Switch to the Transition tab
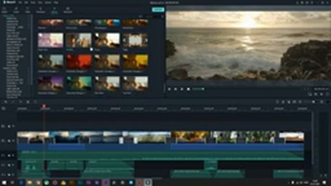Viewport: 331px width, 186px height. 40,10
